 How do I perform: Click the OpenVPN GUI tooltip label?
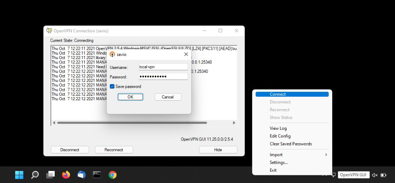tap(354, 175)
